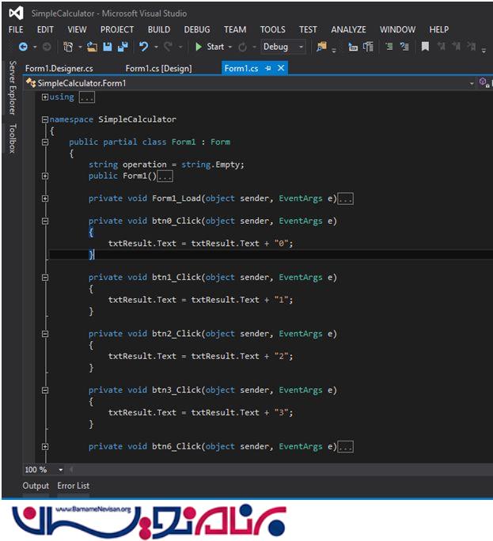Click the Open File folder icon
This screenshot has height=541, width=493.
click(92, 47)
